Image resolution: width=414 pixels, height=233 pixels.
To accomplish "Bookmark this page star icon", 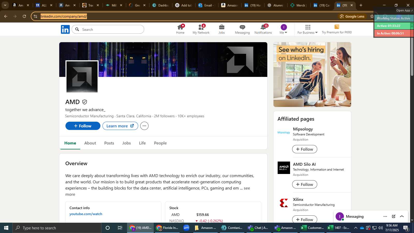I will [372, 16].
